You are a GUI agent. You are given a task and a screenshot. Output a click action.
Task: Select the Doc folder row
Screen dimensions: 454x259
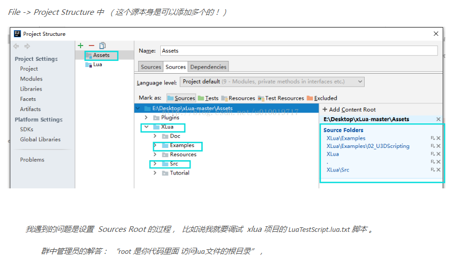click(226, 136)
